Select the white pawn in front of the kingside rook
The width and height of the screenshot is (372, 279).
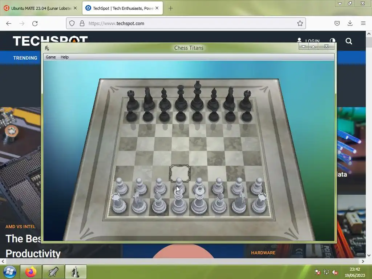click(257, 186)
